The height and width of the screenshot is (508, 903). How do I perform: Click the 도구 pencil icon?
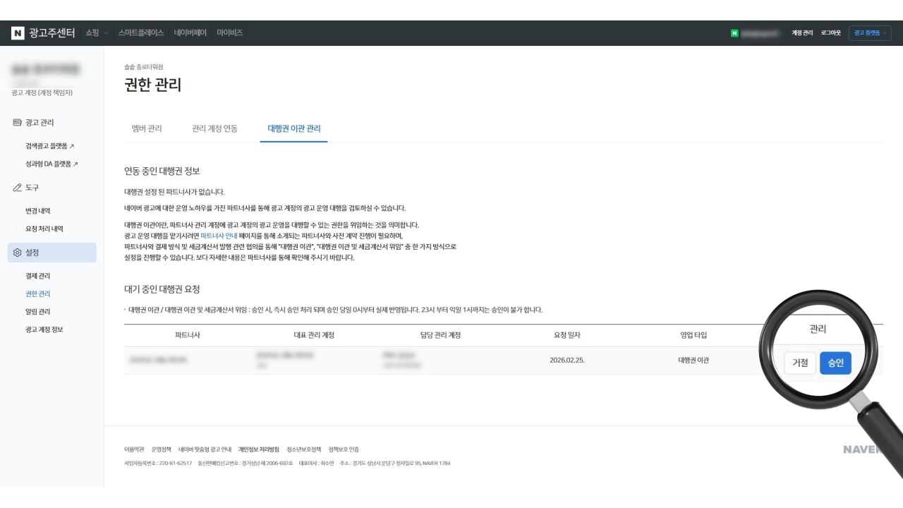[17, 188]
